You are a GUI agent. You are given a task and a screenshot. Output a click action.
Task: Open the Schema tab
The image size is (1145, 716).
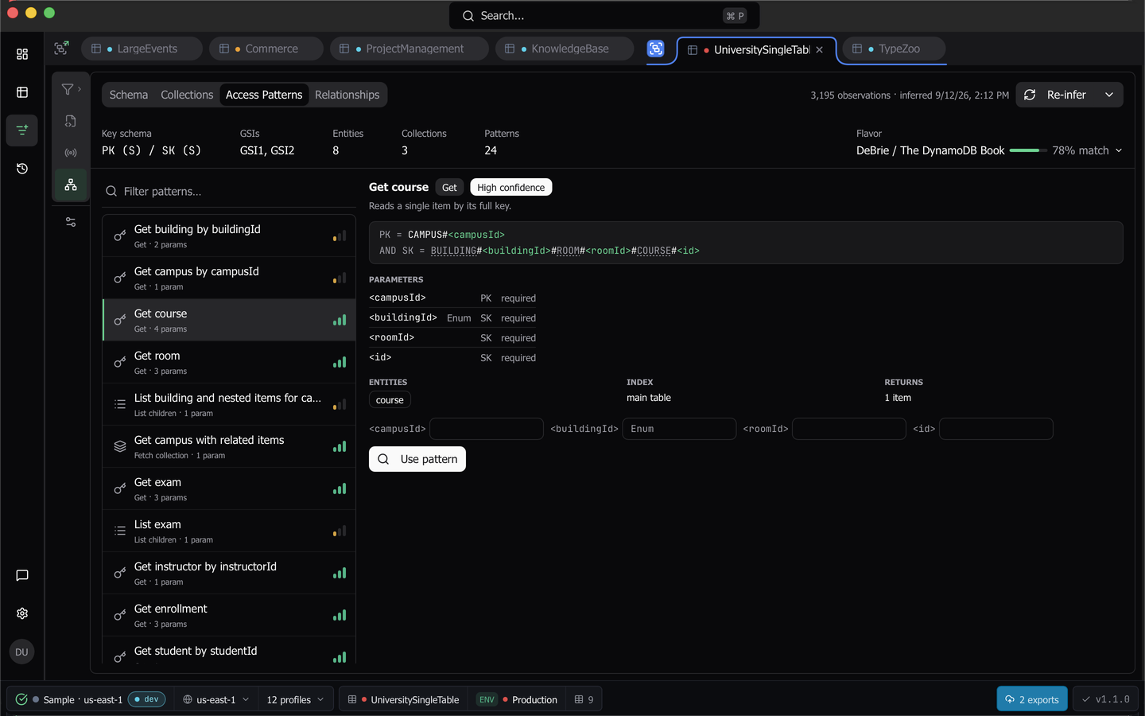pyautogui.click(x=129, y=95)
